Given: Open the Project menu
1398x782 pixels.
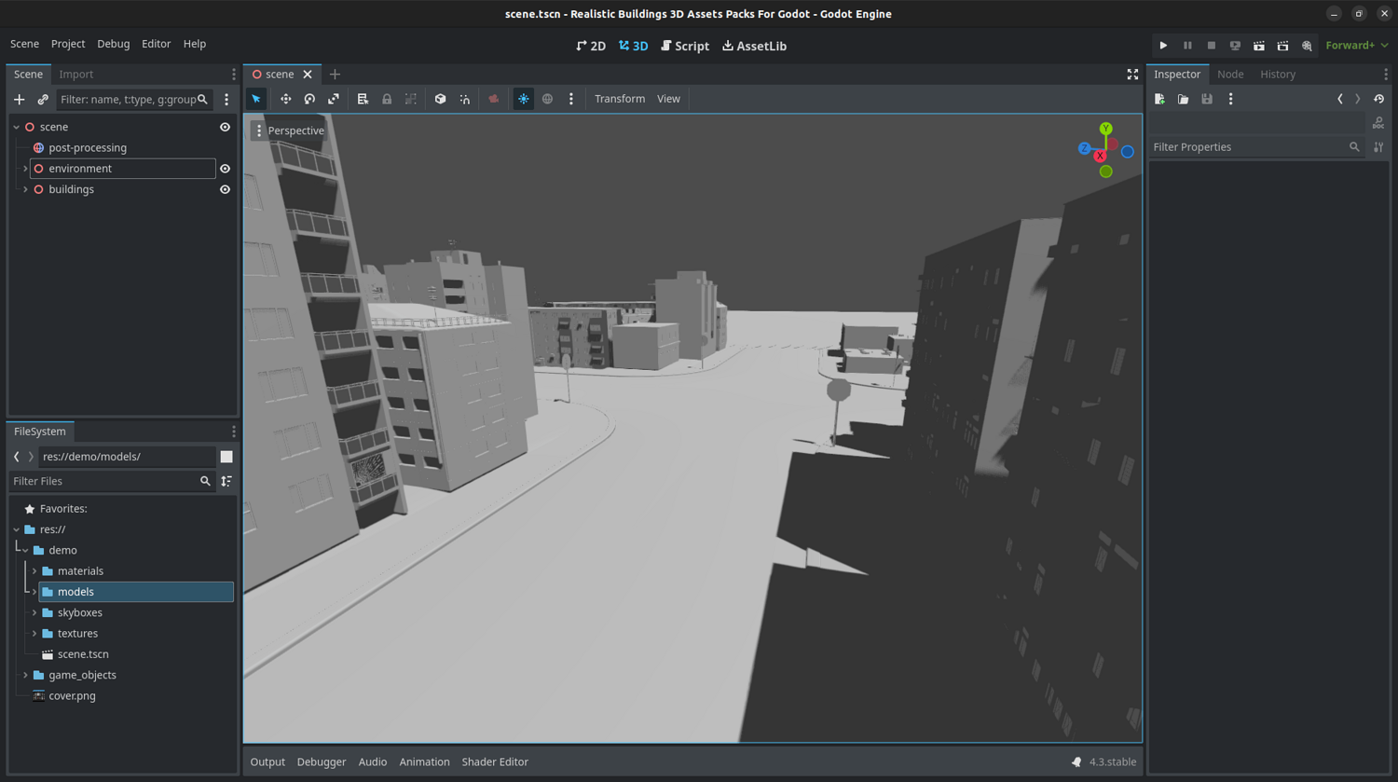Looking at the screenshot, I should point(68,44).
